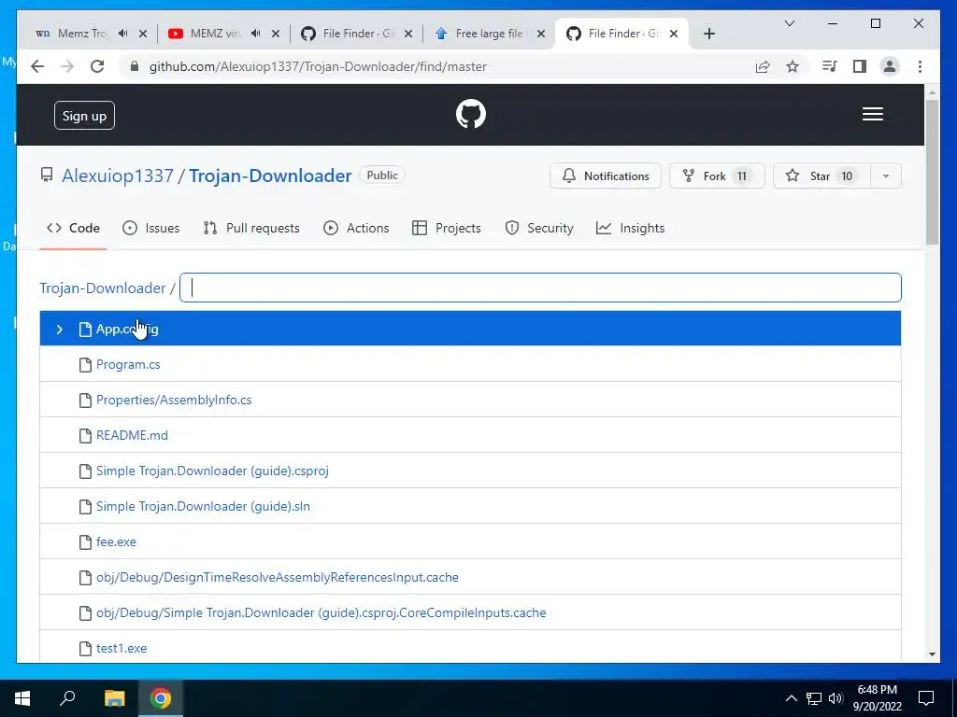Open DesignTimeResolveAssemblyReferencesInput.cache file
The width and height of the screenshot is (957, 717).
278,577
